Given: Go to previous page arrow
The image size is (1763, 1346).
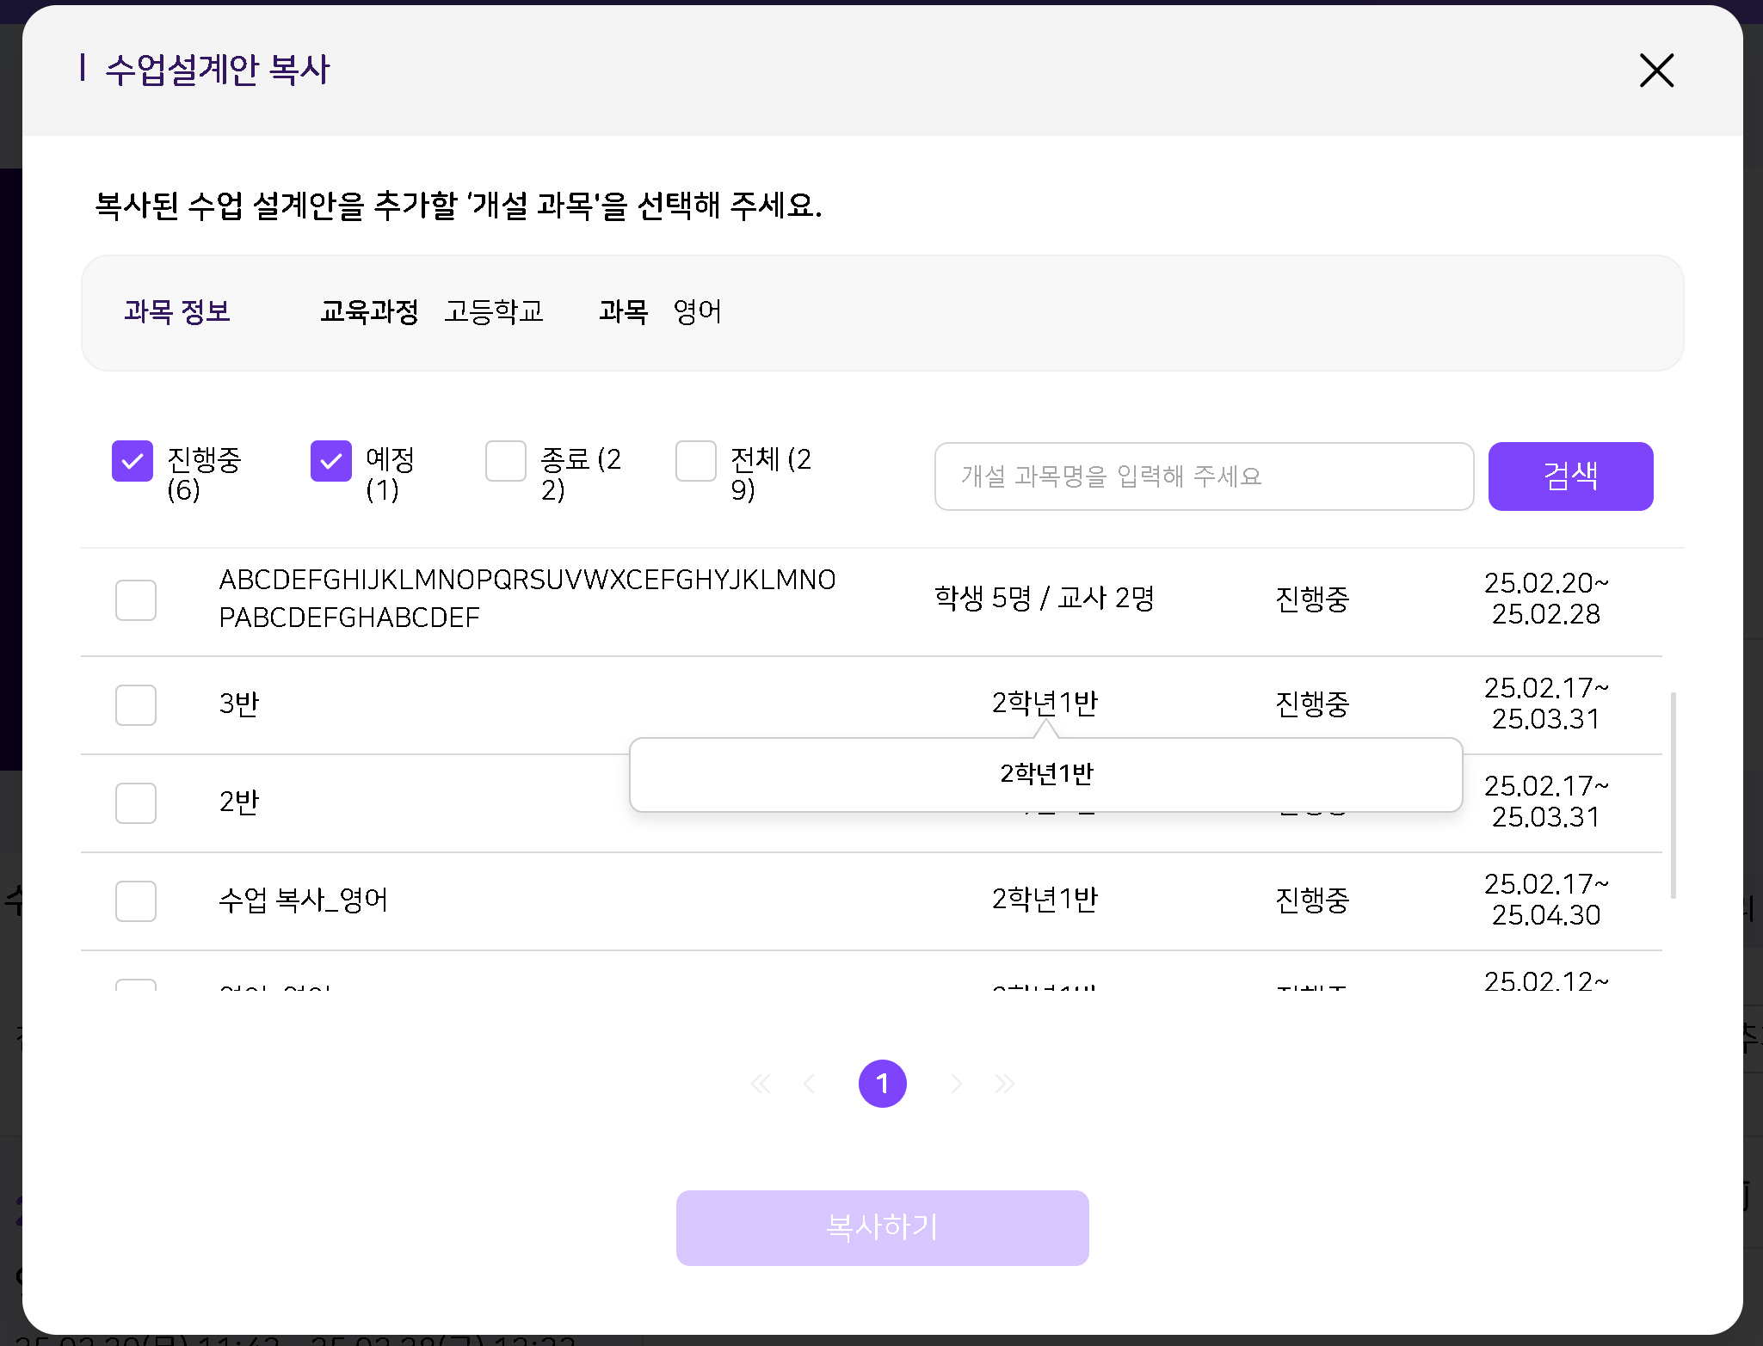Looking at the screenshot, I should pos(809,1084).
